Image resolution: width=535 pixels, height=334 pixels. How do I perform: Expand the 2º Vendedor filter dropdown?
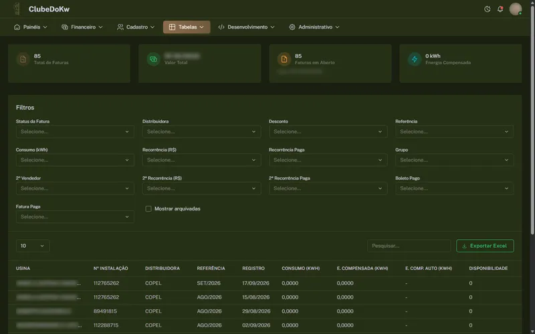pos(75,188)
